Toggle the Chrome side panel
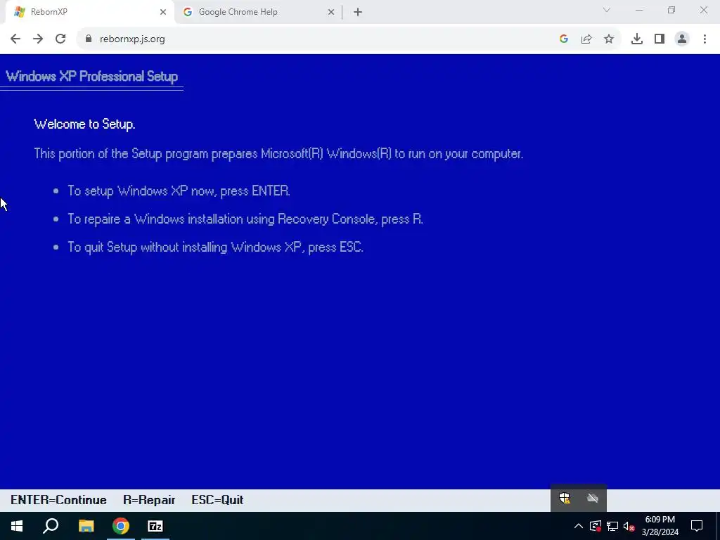This screenshot has width=720, height=540. pyautogui.click(x=660, y=39)
